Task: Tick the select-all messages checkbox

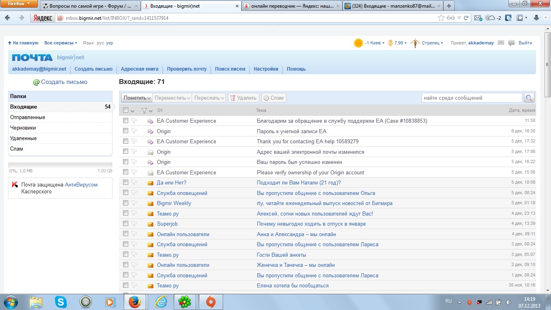Action: 125,110
